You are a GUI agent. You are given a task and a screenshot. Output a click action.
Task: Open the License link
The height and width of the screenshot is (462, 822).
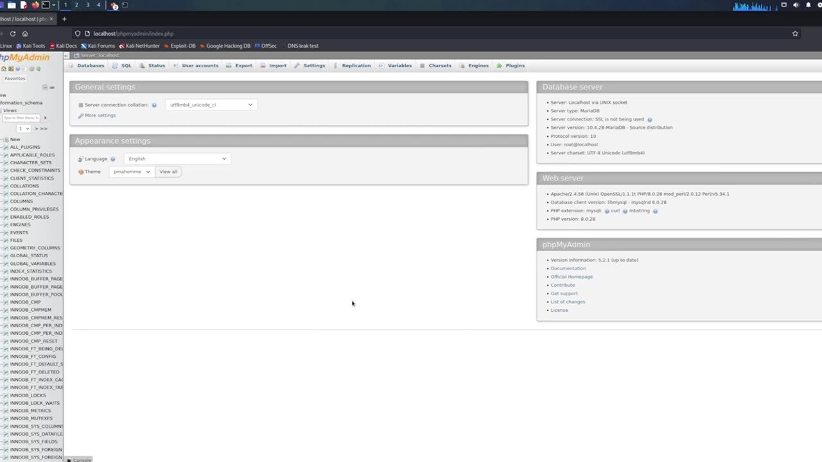pos(559,310)
